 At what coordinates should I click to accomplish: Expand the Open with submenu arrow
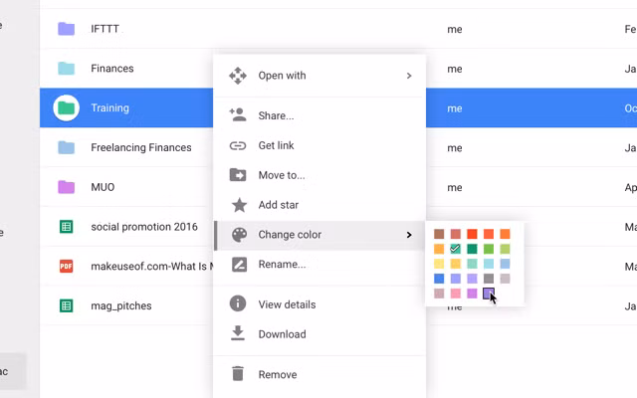click(x=408, y=76)
